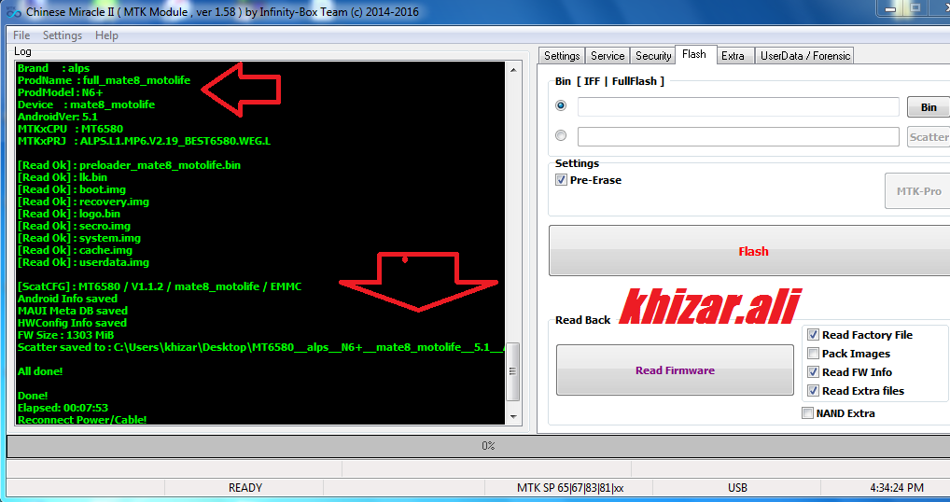Click the Scatter file path field
Viewport: 950px width, 502px height.
738,136
